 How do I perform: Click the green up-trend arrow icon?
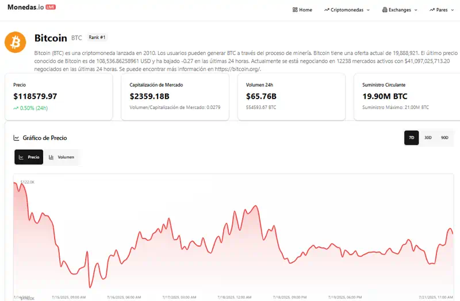[x=16, y=108]
